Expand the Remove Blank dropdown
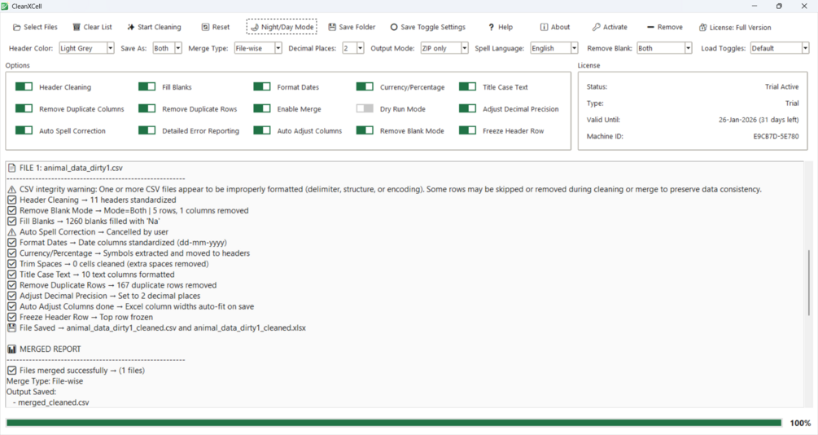 (x=665, y=48)
